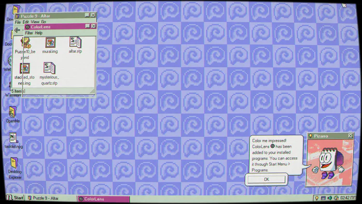This screenshot has height=204, width=362.
Task: Close the Pizarro assistant window
Action: point(350,136)
